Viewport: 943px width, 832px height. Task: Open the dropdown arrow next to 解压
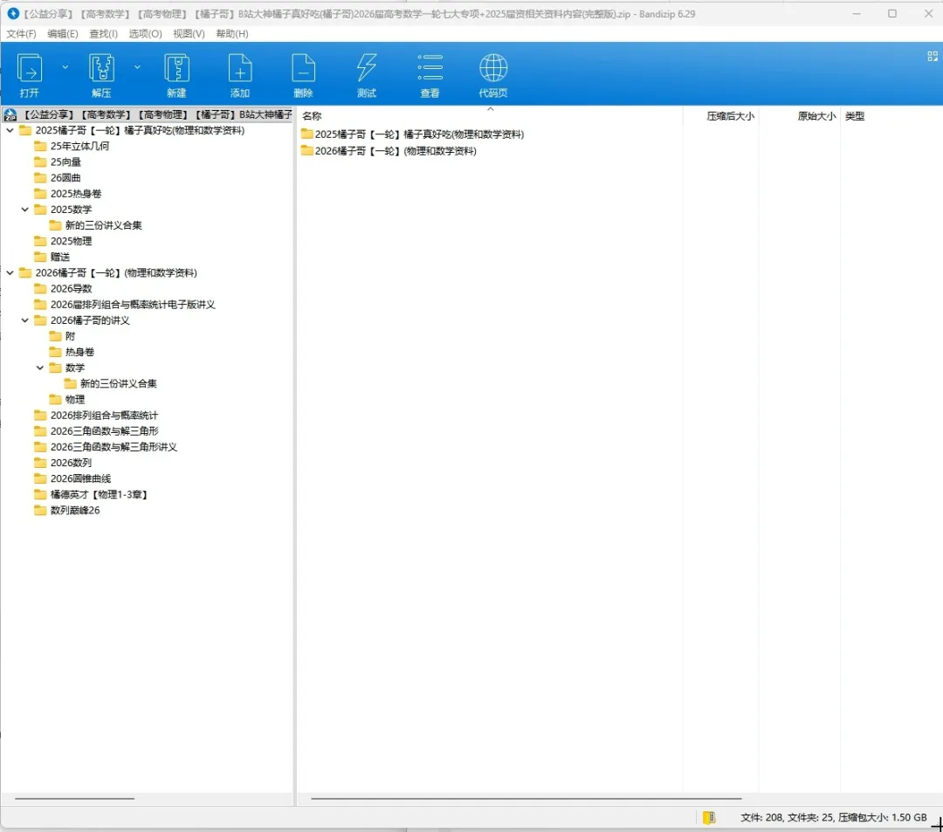[137, 67]
